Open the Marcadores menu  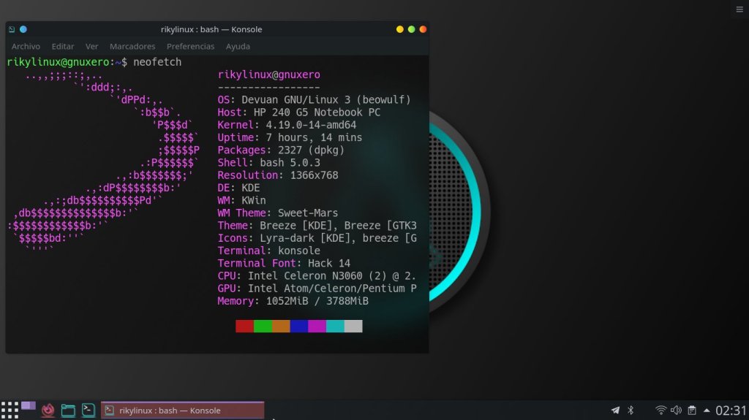pos(132,46)
